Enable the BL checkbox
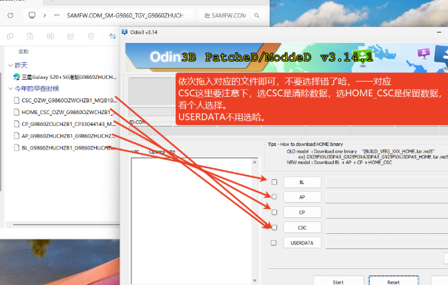This screenshot has height=285, width=448. [274, 182]
